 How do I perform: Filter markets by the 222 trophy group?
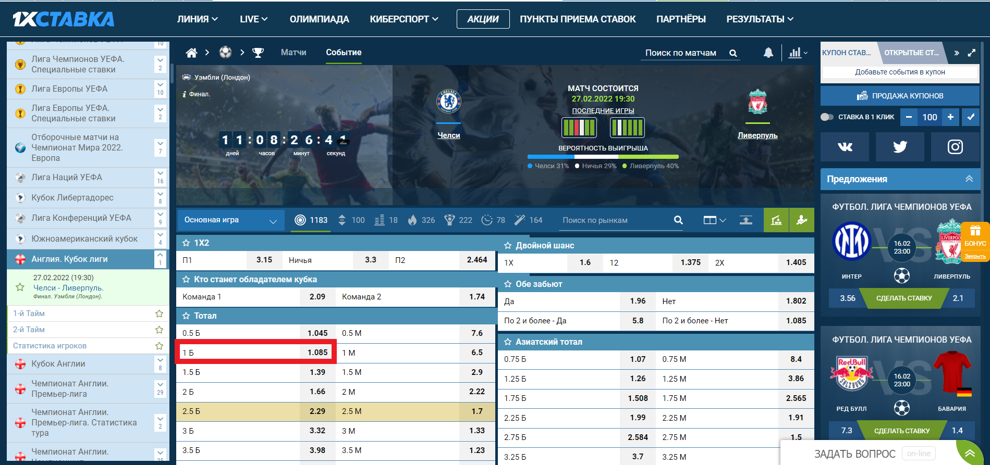[458, 220]
